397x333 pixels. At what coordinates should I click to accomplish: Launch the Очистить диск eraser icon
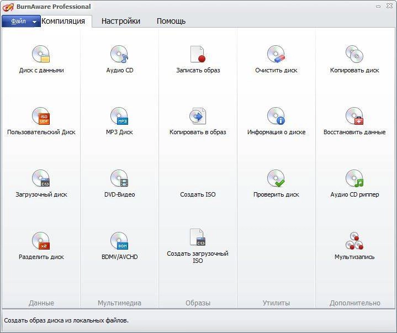tap(276, 54)
